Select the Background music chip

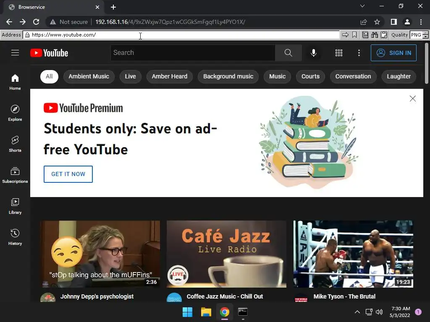pos(228,76)
